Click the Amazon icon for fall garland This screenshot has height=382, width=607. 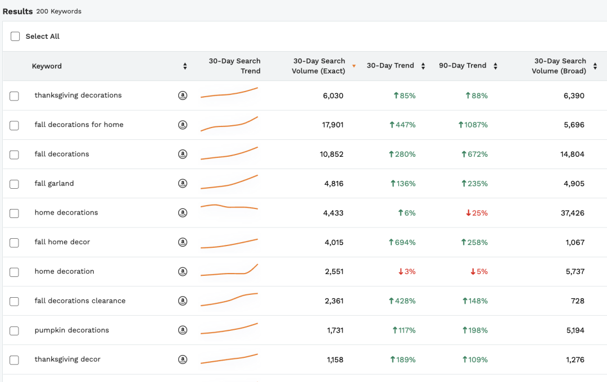183,184
